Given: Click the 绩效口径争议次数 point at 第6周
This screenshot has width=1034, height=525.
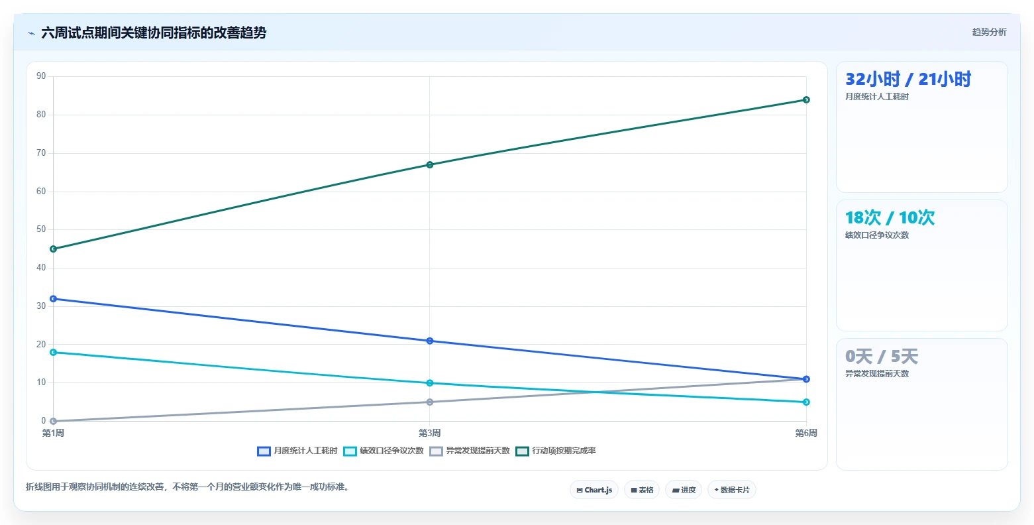Looking at the screenshot, I should [x=806, y=402].
